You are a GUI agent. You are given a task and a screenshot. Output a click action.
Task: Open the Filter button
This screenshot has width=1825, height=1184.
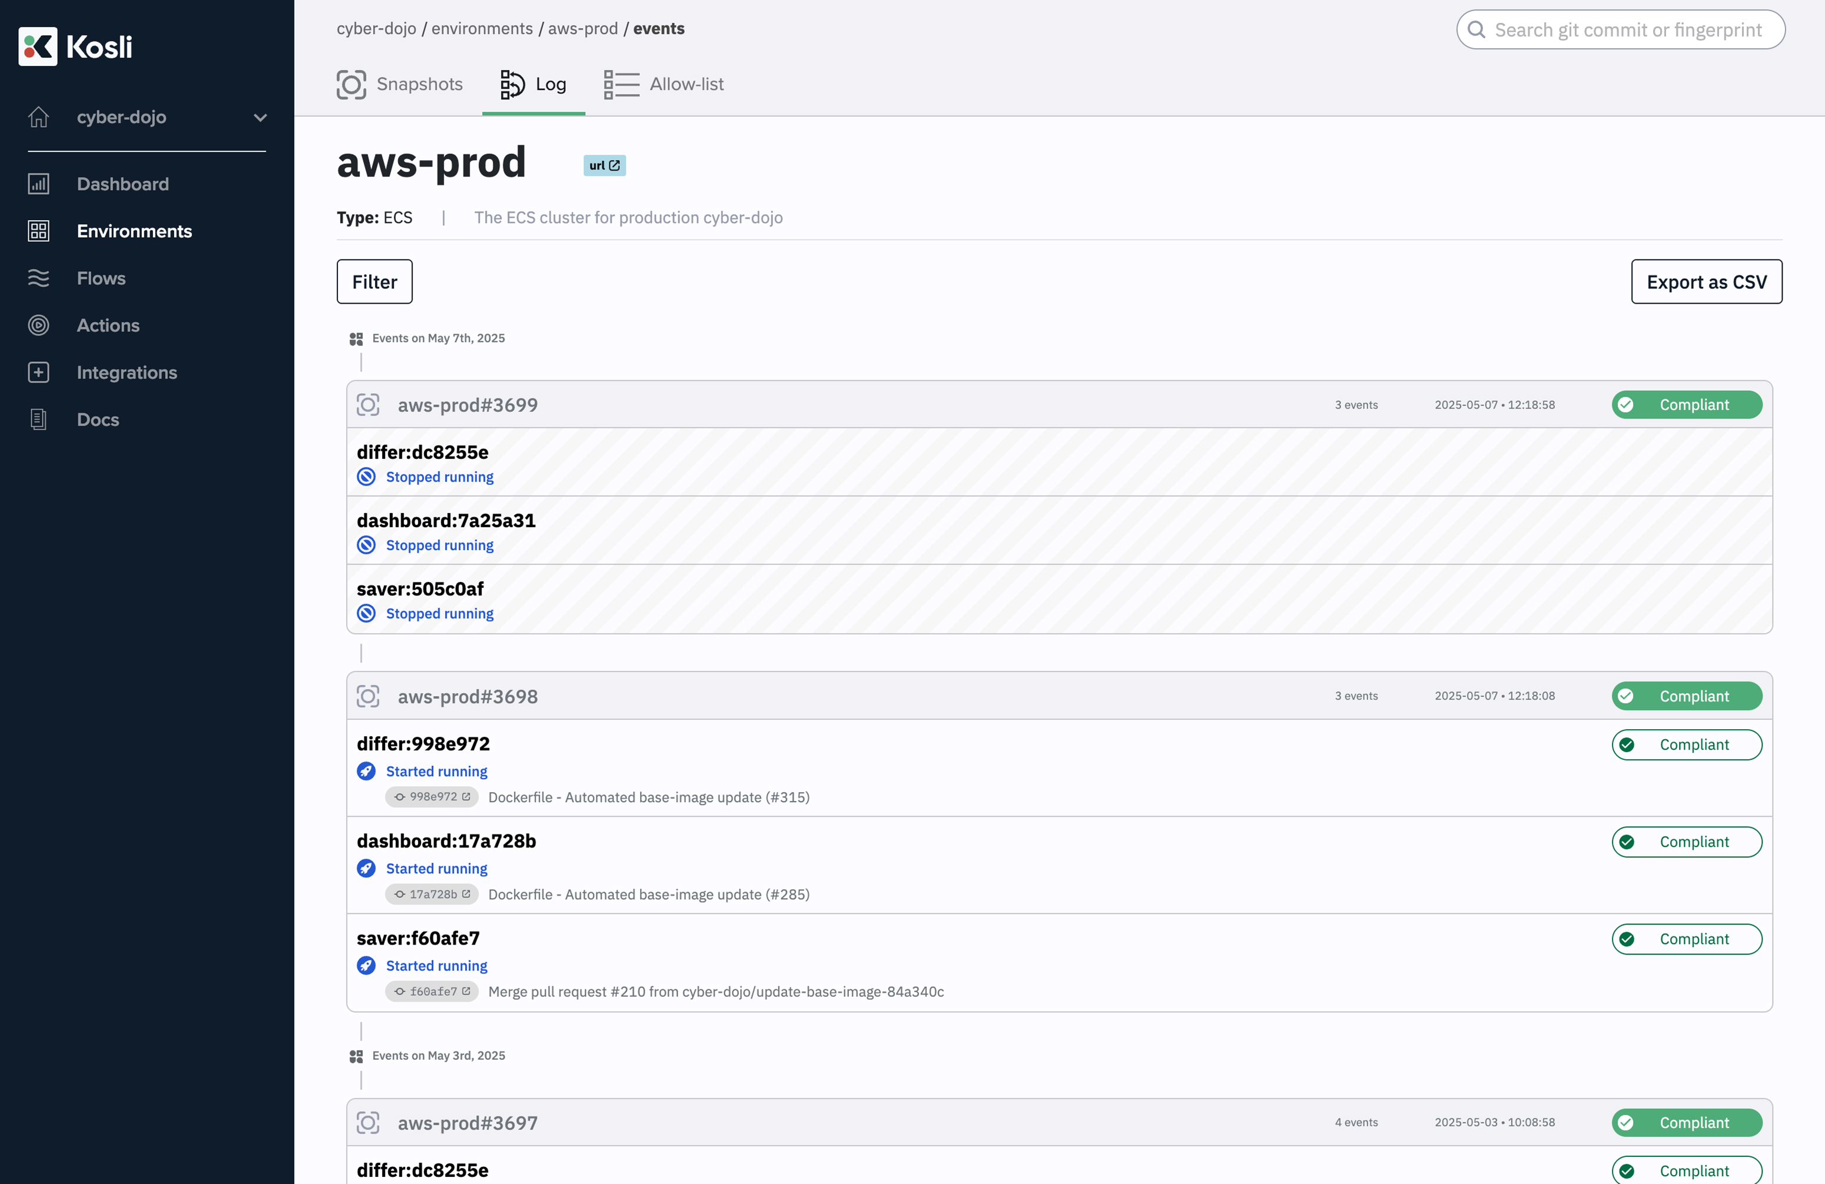(x=374, y=281)
